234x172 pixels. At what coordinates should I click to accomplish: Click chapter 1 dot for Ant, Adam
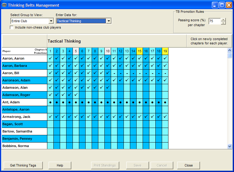point(50,102)
